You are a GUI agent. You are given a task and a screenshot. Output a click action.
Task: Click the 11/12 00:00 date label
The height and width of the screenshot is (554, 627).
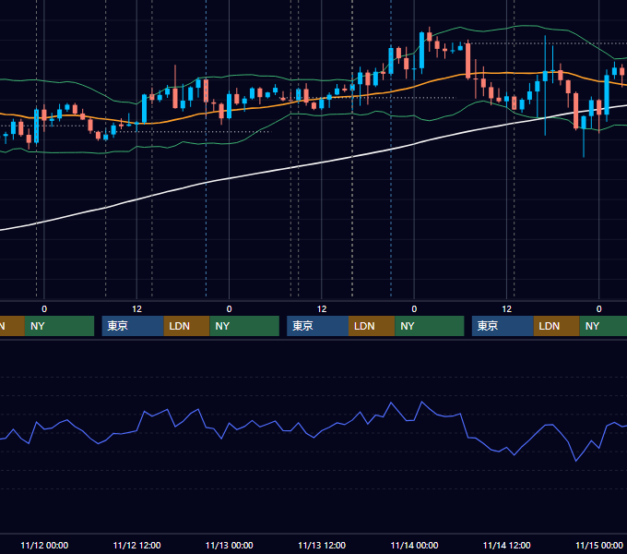[44, 545]
